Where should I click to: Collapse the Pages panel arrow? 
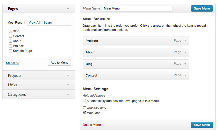[x=68, y=9]
